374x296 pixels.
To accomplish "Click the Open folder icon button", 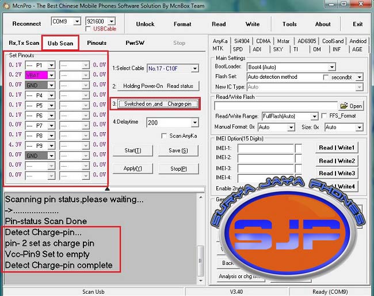I will [x=351, y=106].
